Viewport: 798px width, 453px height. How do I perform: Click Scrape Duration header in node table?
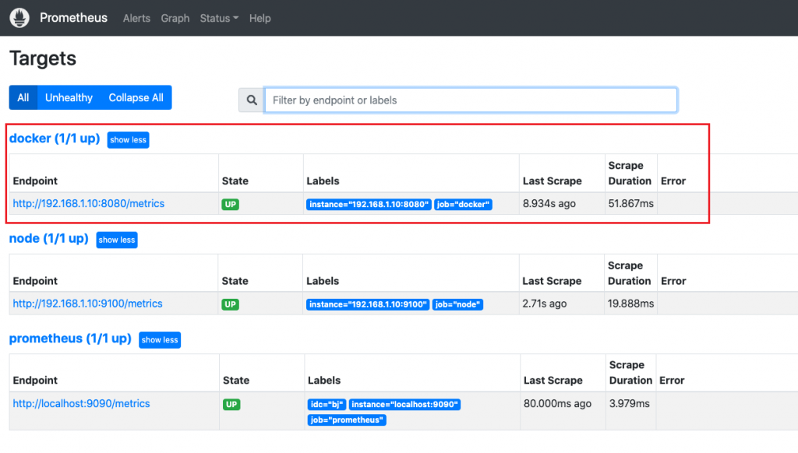tap(629, 273)
